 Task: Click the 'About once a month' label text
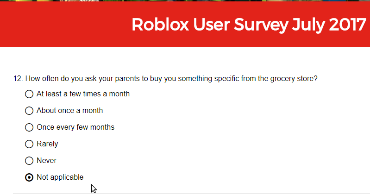[x=69, y=111]
